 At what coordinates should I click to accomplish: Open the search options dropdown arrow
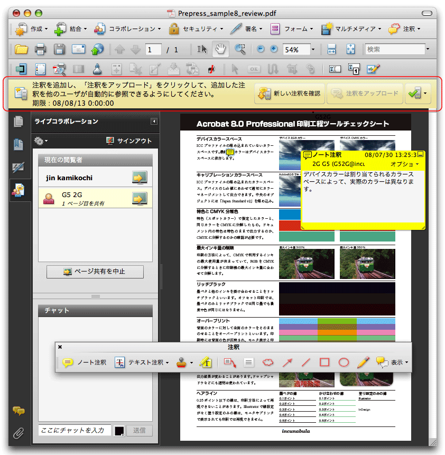click(428, 49)
